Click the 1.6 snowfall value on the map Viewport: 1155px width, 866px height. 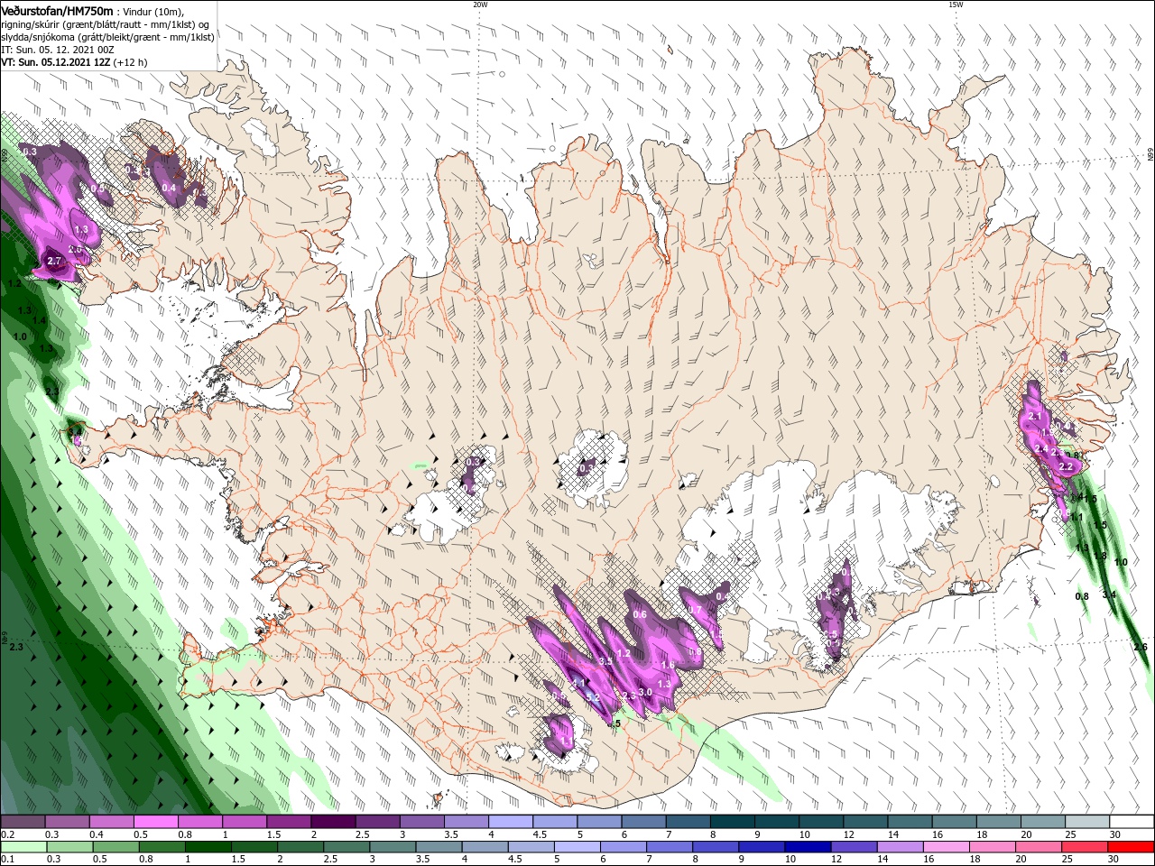[x=668, y=665]
